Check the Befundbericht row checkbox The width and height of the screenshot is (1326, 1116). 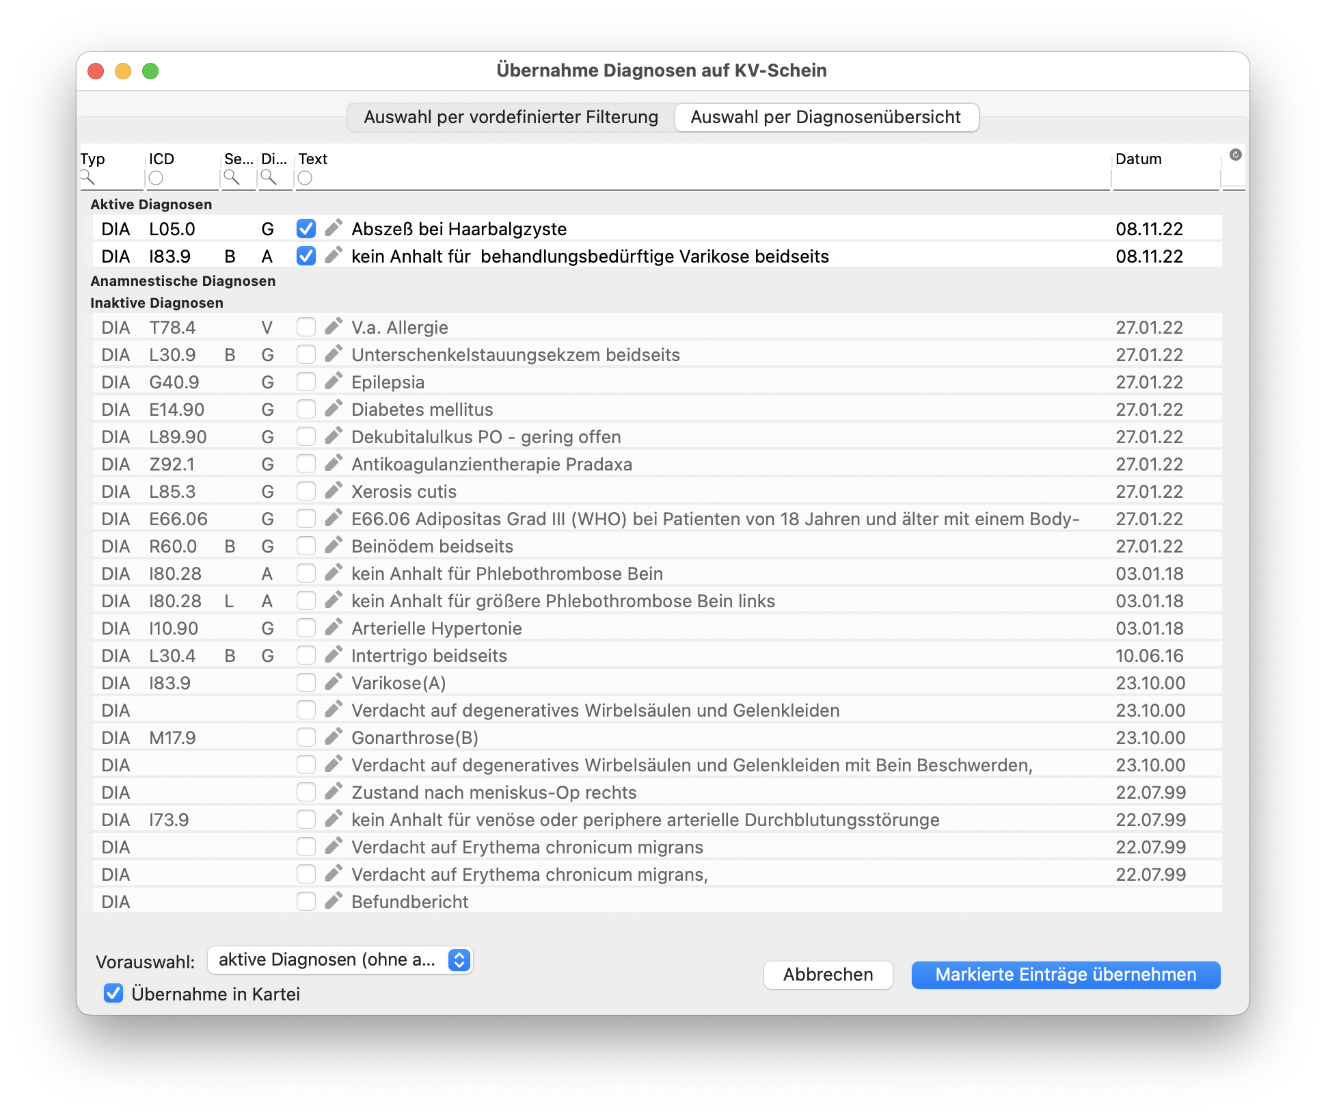point(306,901)
